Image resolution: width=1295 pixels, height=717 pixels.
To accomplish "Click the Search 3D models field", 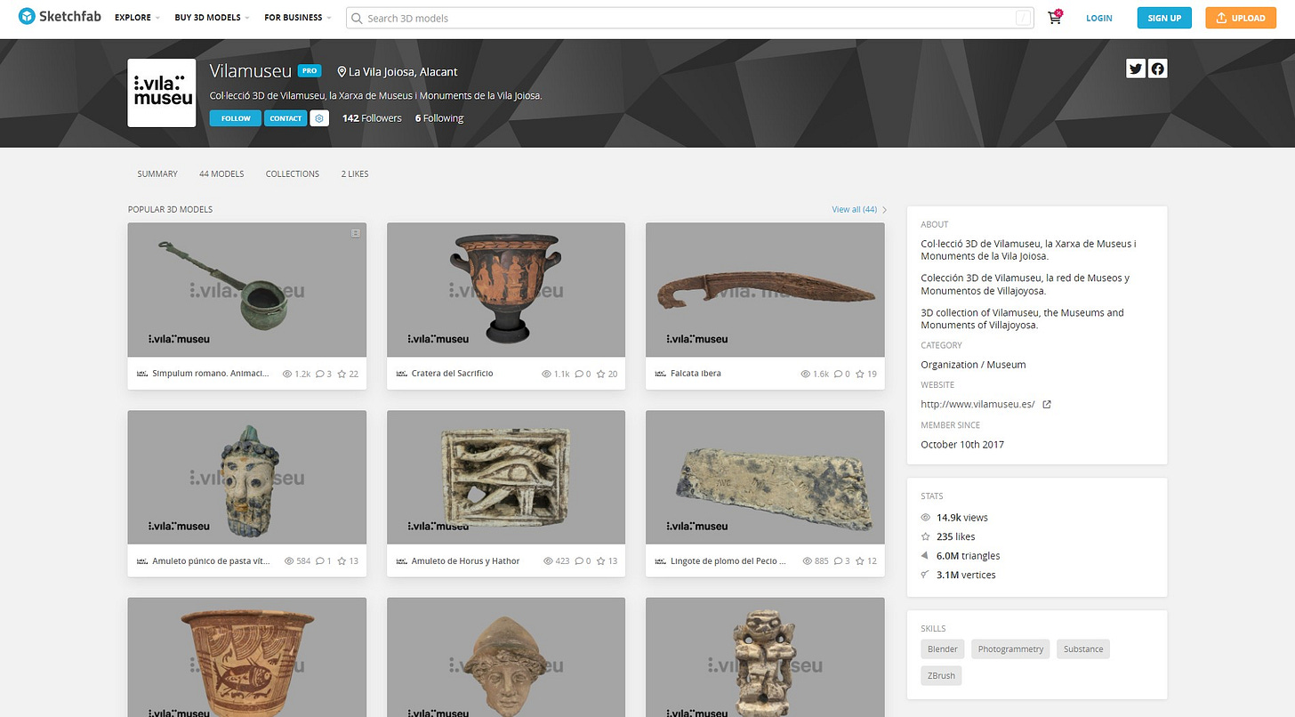I will tap(690, 18).
